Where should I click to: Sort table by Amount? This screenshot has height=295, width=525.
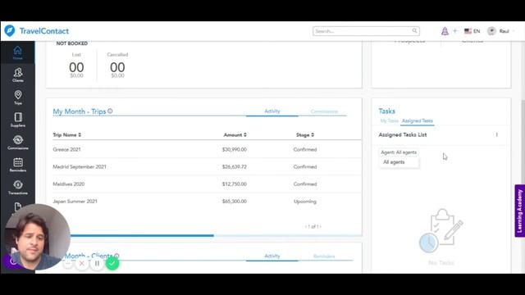[235, 134]
